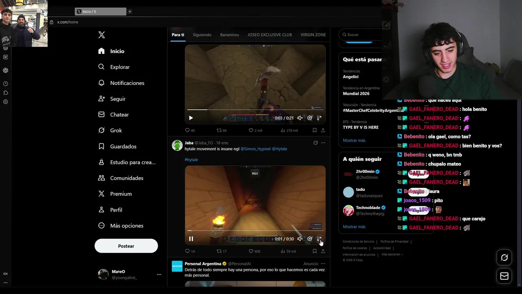The width and height of the screenshot is (522, 294).
Task: Open settings gear of top video
Action: tap(310, 118)
